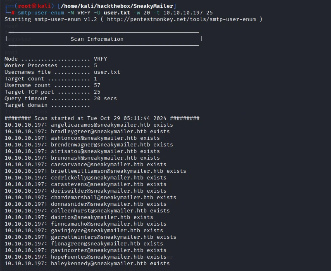Click the pentestmonkey.net smtp-user-enum URL
Image resolution: width=331 pixels, height=271 pixels.
[x=181, y=19]
